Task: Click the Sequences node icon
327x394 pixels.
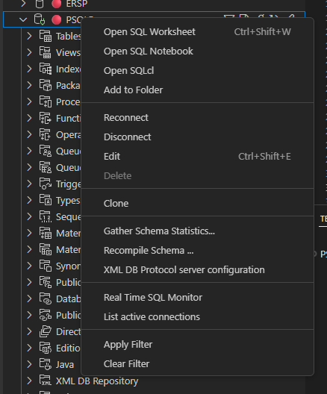Action: pyautogui.click(x=46, y=216)
